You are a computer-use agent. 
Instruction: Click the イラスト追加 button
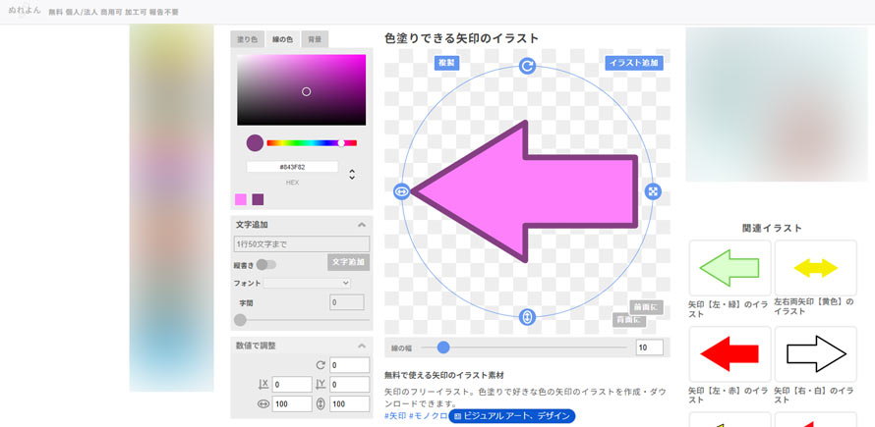tap(634, 63)
